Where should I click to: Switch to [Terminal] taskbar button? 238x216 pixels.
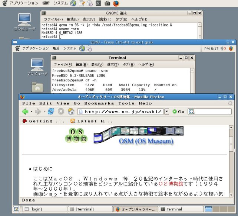90,209
